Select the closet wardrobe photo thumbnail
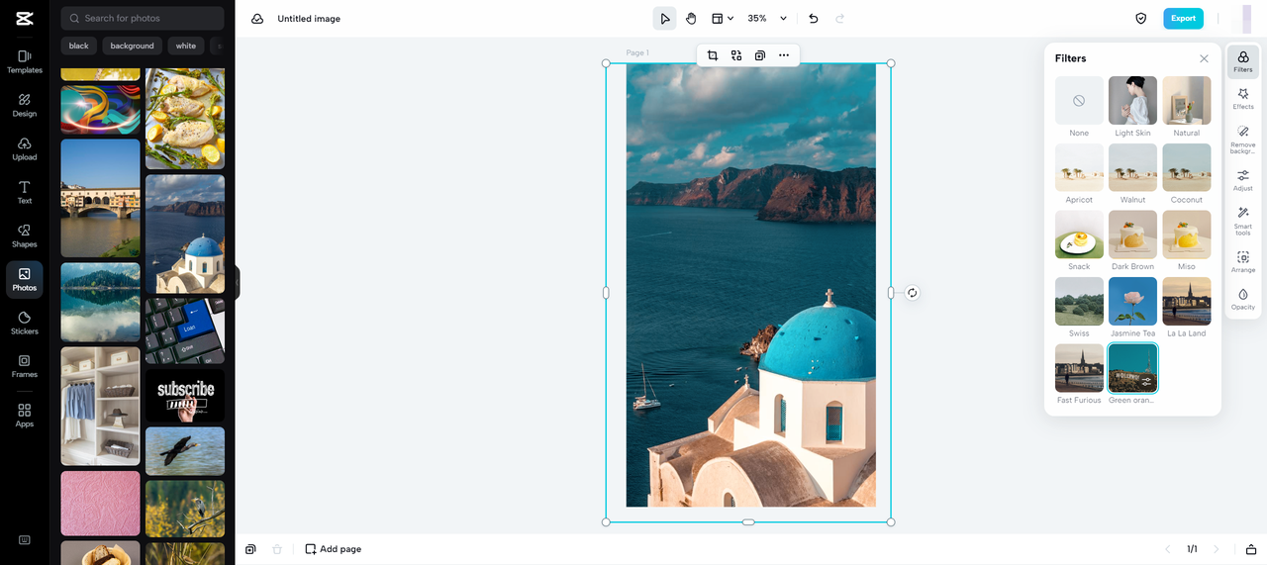 (x=100, y=406)
